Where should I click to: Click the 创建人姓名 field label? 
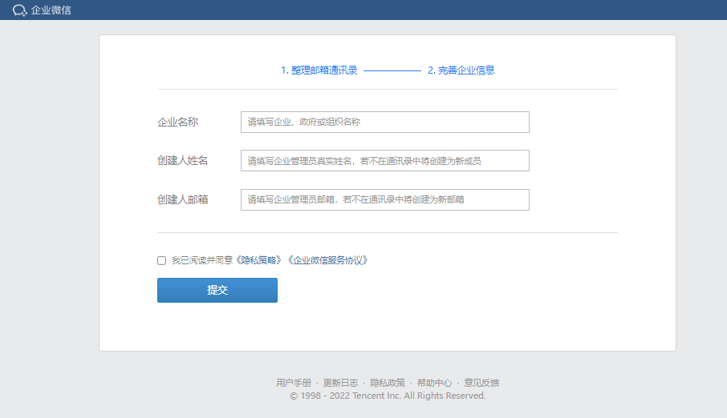pyautogui.click(x=182, y=160)
